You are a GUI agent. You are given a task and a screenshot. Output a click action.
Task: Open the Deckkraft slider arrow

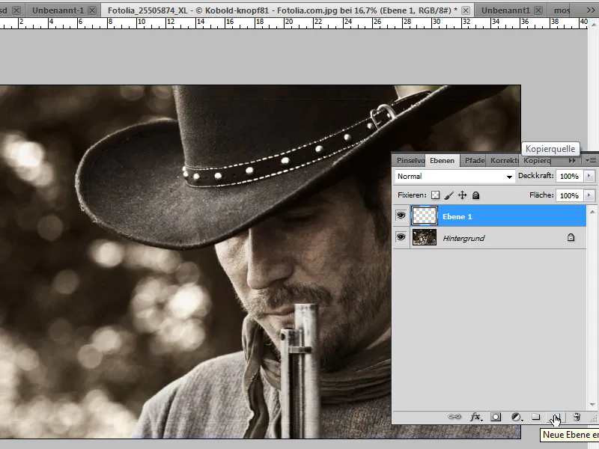[x=589, y=176]
